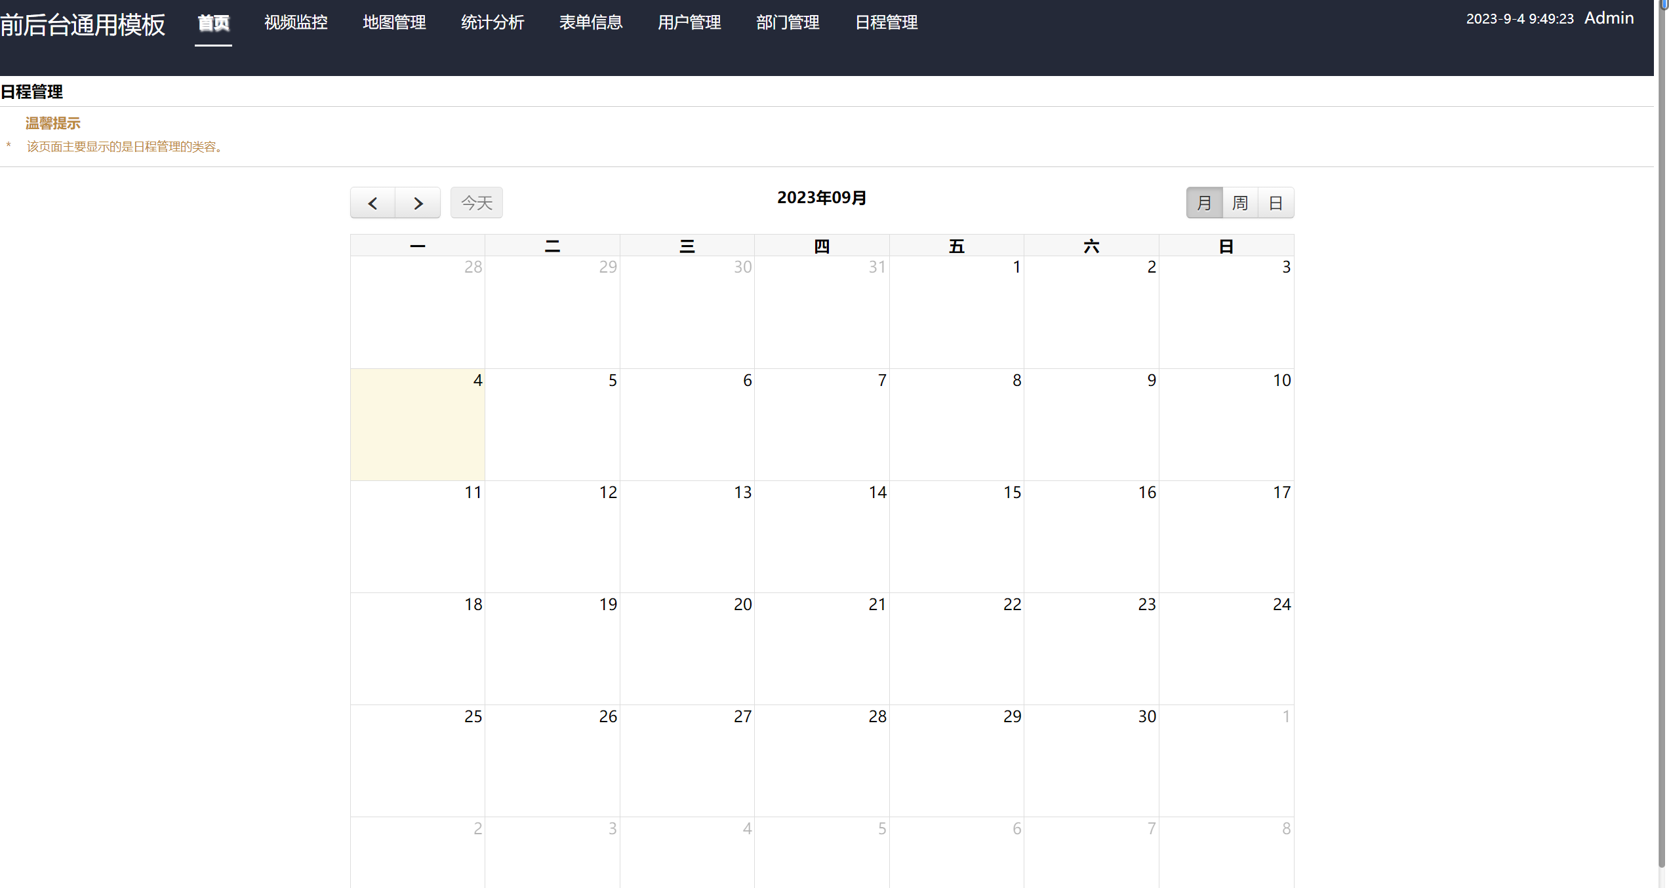Open the 视频监控 menu item

pos(296,23)
